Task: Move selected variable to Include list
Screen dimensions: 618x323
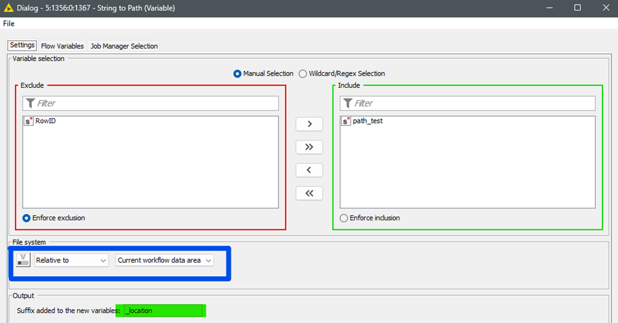Action: pos(309,124)
